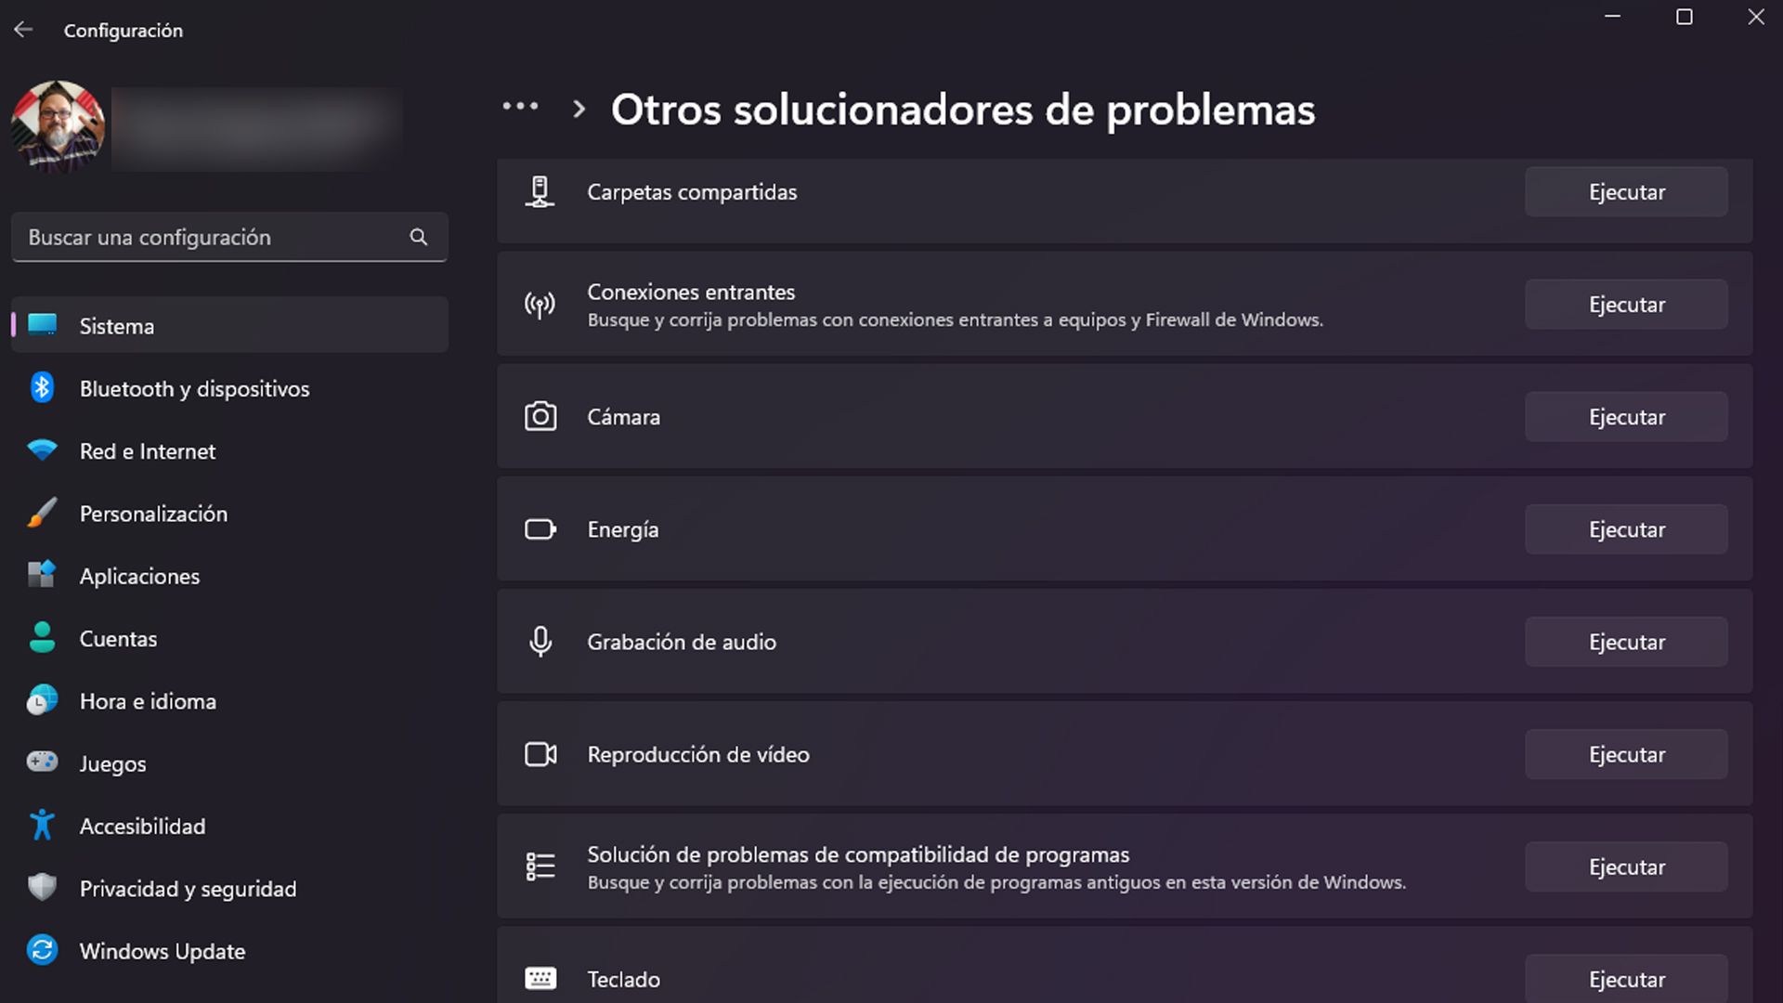The image size is (1783, 1003).
Task: Click the back arrow at the top left
Action: pyautogui.click(x=23, y=28)
